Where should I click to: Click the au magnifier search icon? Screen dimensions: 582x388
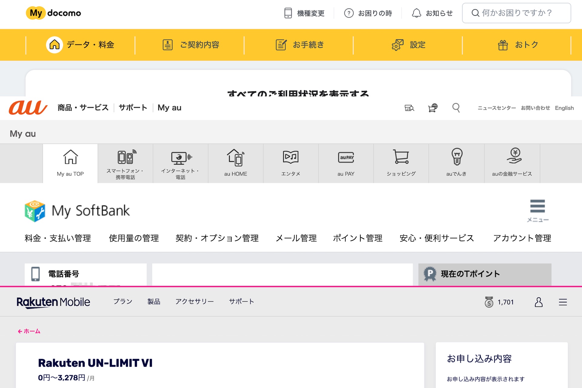(x=456, y=108)
